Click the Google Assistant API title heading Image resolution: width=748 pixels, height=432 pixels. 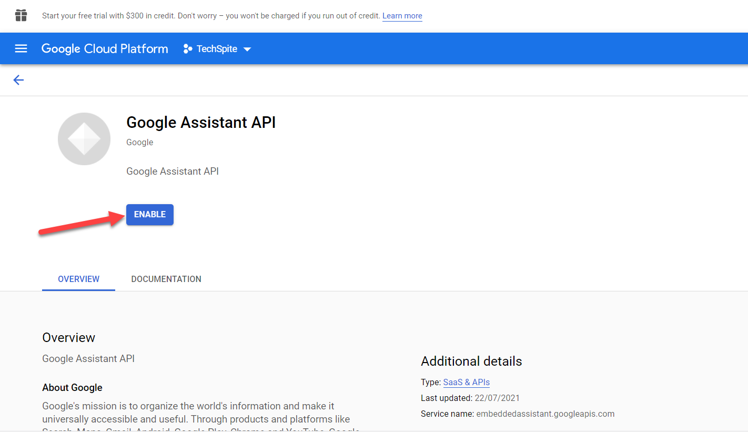(201, 123)
